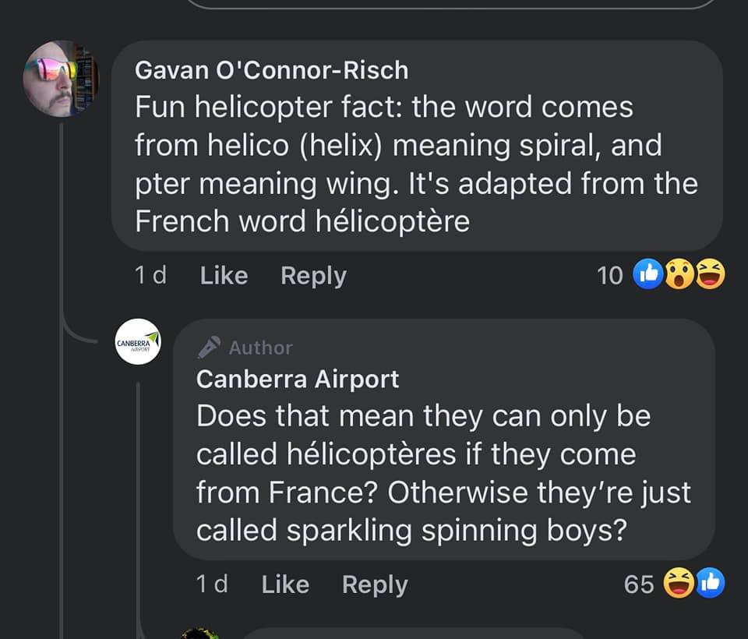Open Gavan O'Connor-Risch's profile picture

pyautogui.click(x=62, y=79)
